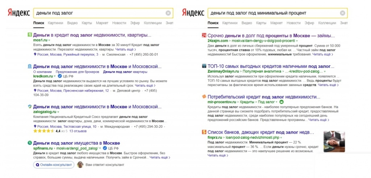
Task: Expand Читать ещё under finprz.ru snippet
Action: click(x=218, y=156)
